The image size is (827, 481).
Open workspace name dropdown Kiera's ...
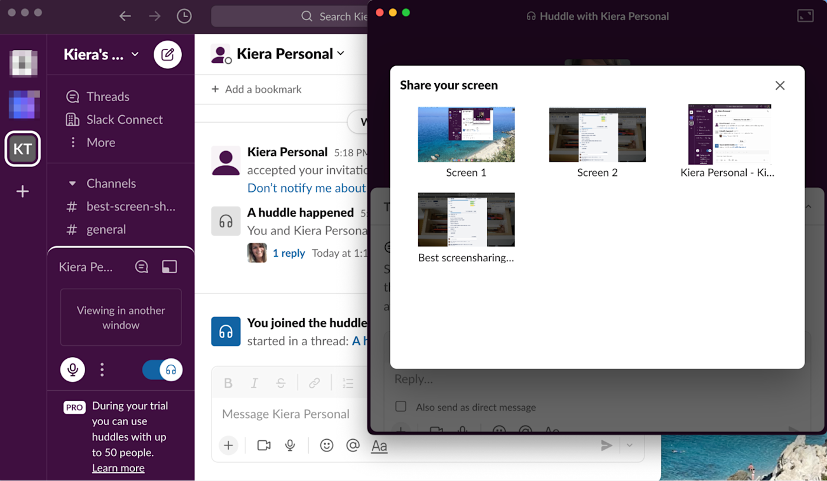[x=101, y=54]
